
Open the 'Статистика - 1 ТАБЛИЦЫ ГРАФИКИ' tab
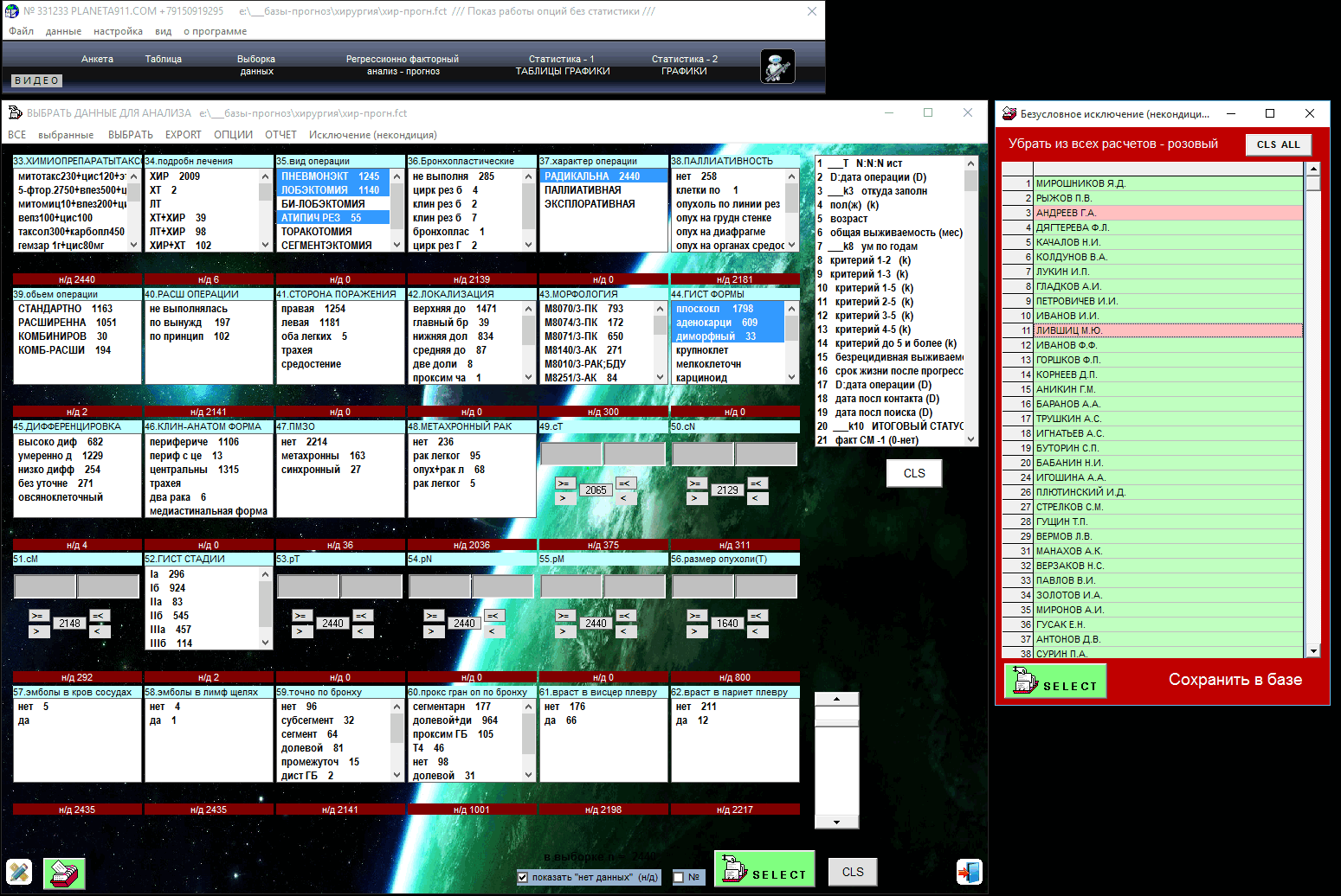pos(563,66)
